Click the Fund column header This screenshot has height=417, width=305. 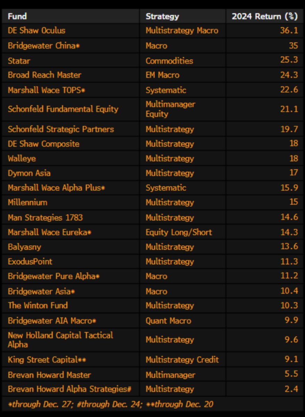point(17,16)
